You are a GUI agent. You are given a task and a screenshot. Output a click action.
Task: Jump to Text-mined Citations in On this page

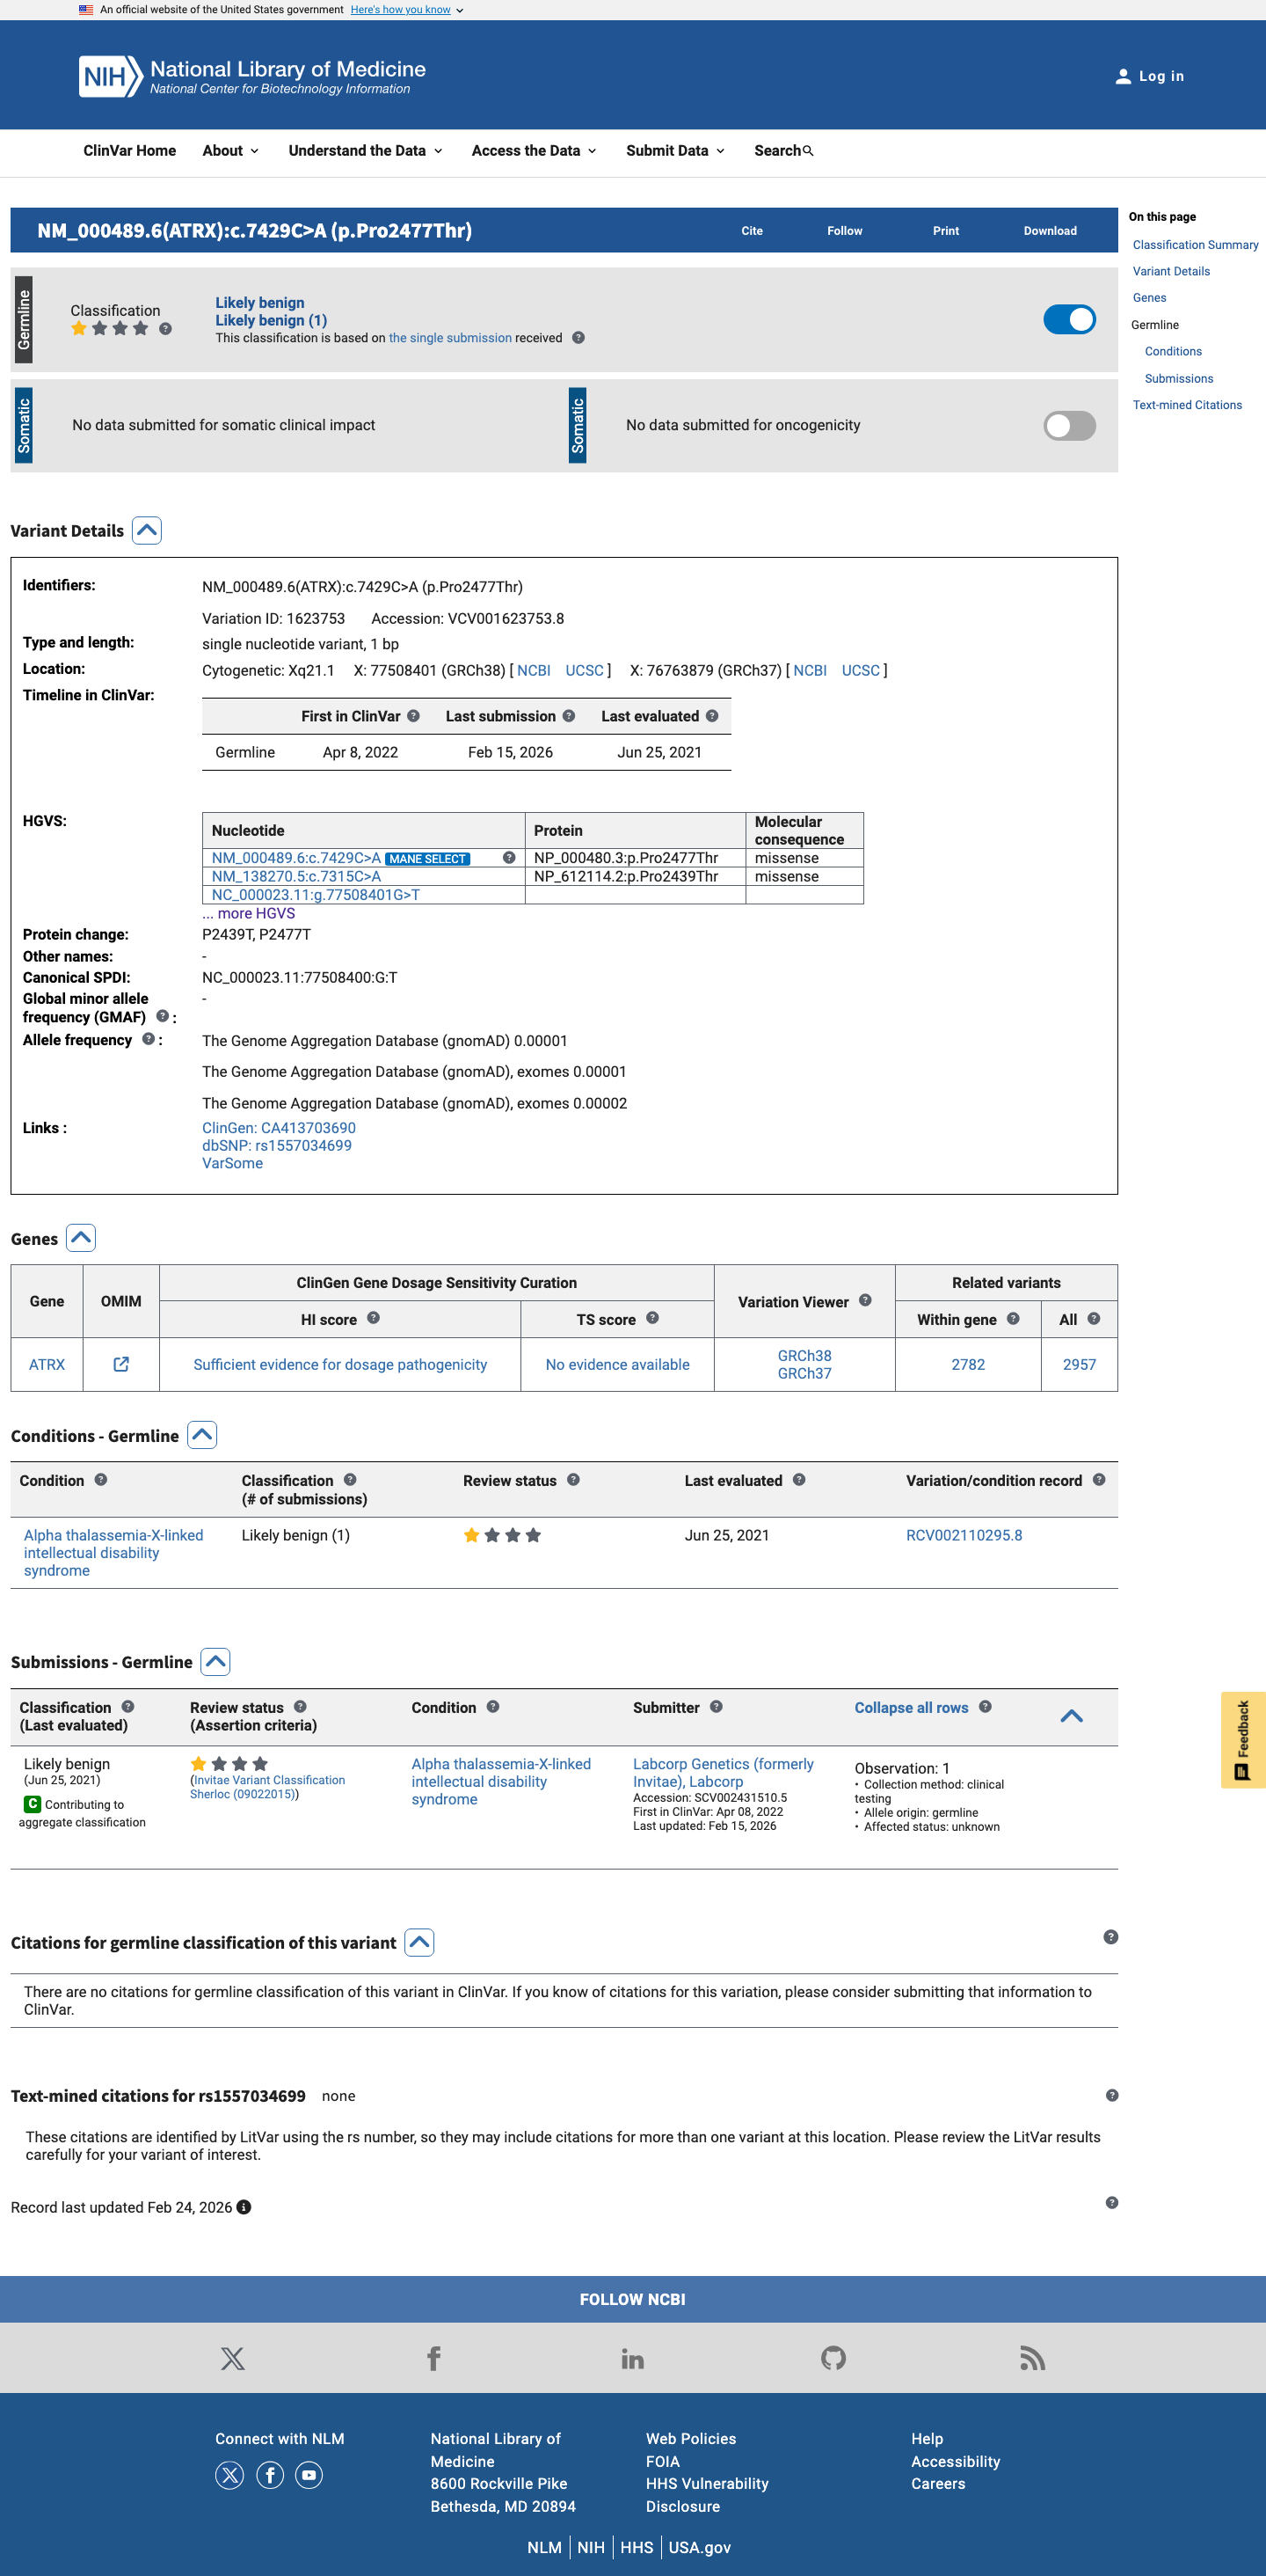point(1187,405)
